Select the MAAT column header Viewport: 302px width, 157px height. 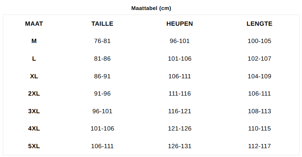(34, 24)
